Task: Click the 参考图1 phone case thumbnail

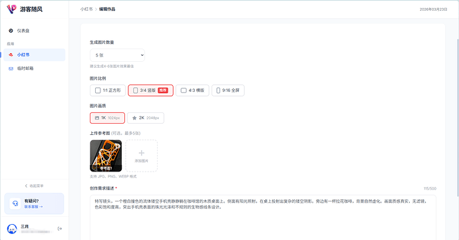Action: [x=106, y=156]
